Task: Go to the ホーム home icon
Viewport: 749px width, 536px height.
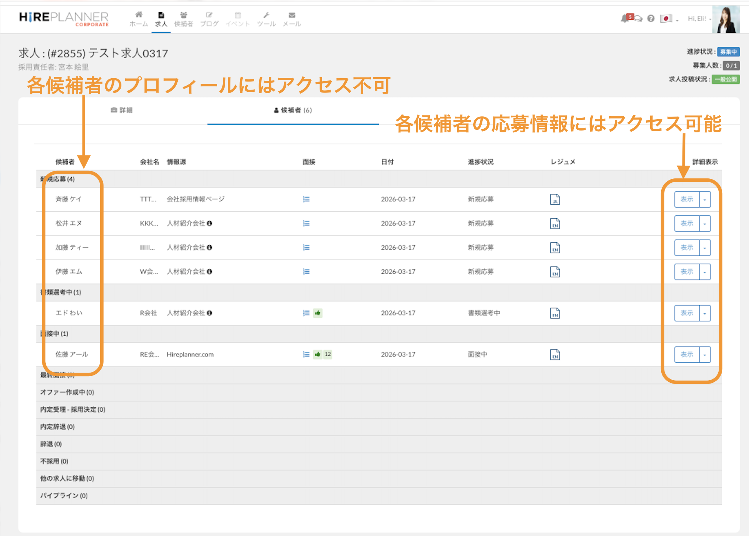Action: pos(139,19)
